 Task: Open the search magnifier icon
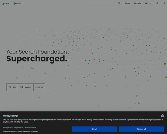pos(119,3)
